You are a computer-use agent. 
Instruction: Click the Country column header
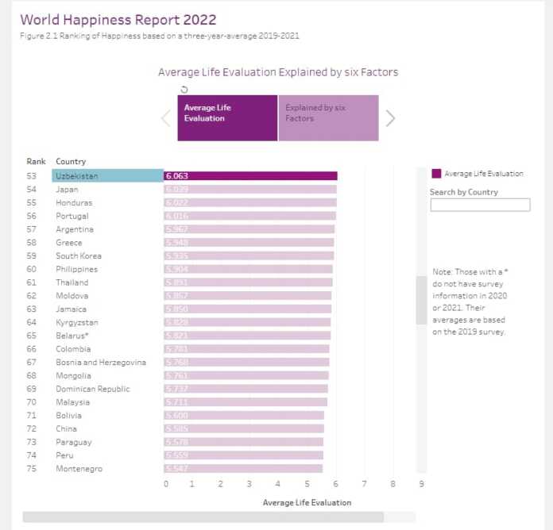tap(71, 161)
